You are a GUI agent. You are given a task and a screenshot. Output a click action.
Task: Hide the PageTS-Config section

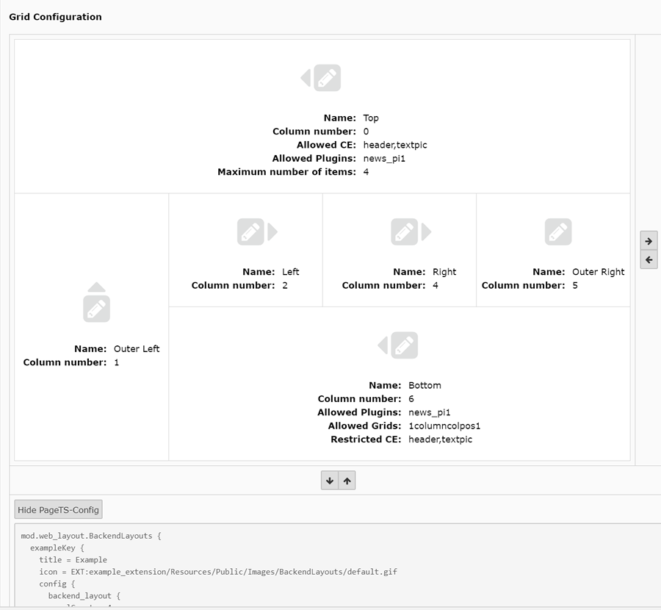pyautogui.click(x=58, y=510)
